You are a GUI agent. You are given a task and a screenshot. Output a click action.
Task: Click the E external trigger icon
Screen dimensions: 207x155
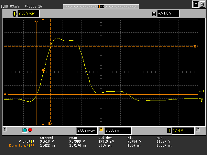tap(154, 14)
